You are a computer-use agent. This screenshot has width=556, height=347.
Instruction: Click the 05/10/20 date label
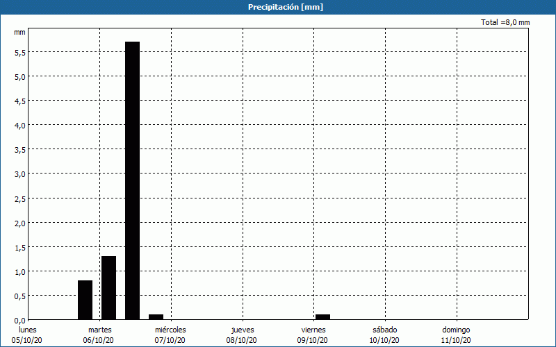pos(27,340)
